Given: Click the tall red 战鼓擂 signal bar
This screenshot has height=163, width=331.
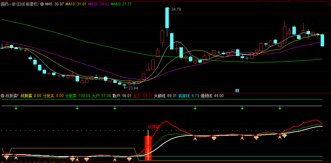Looking at the screenshot, I should pos(148,148).
